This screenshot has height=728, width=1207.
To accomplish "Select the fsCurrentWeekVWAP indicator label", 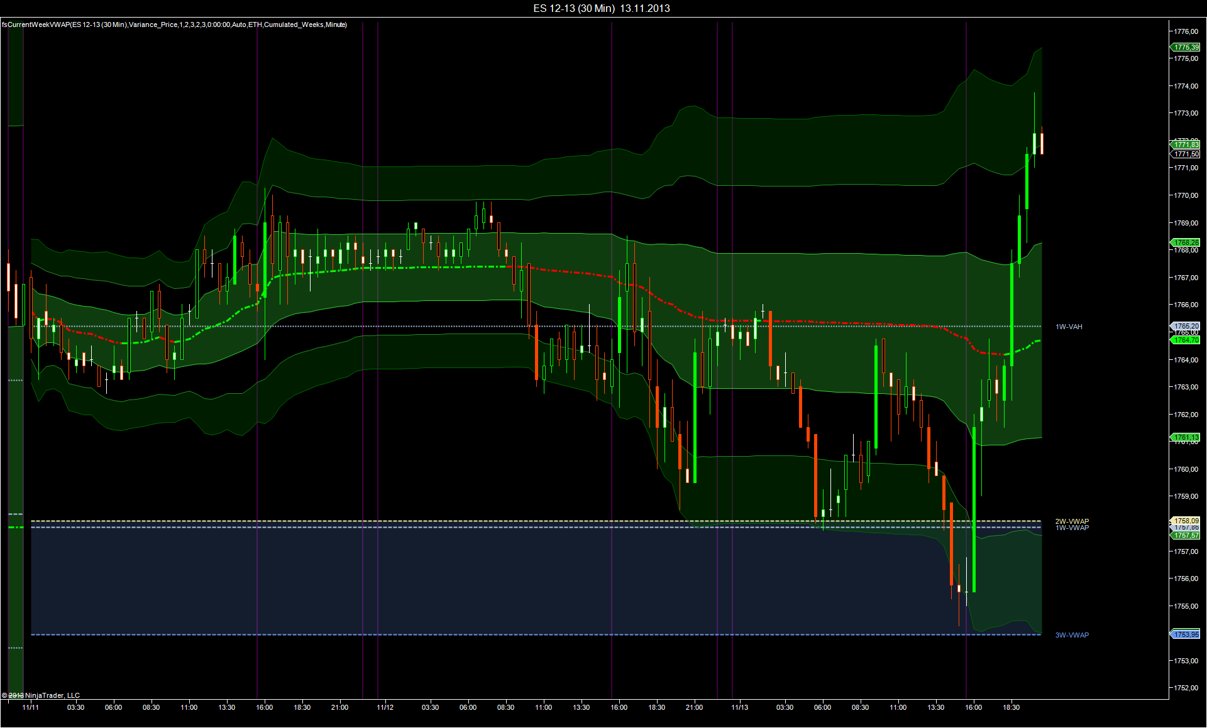I will pos(174,24).
